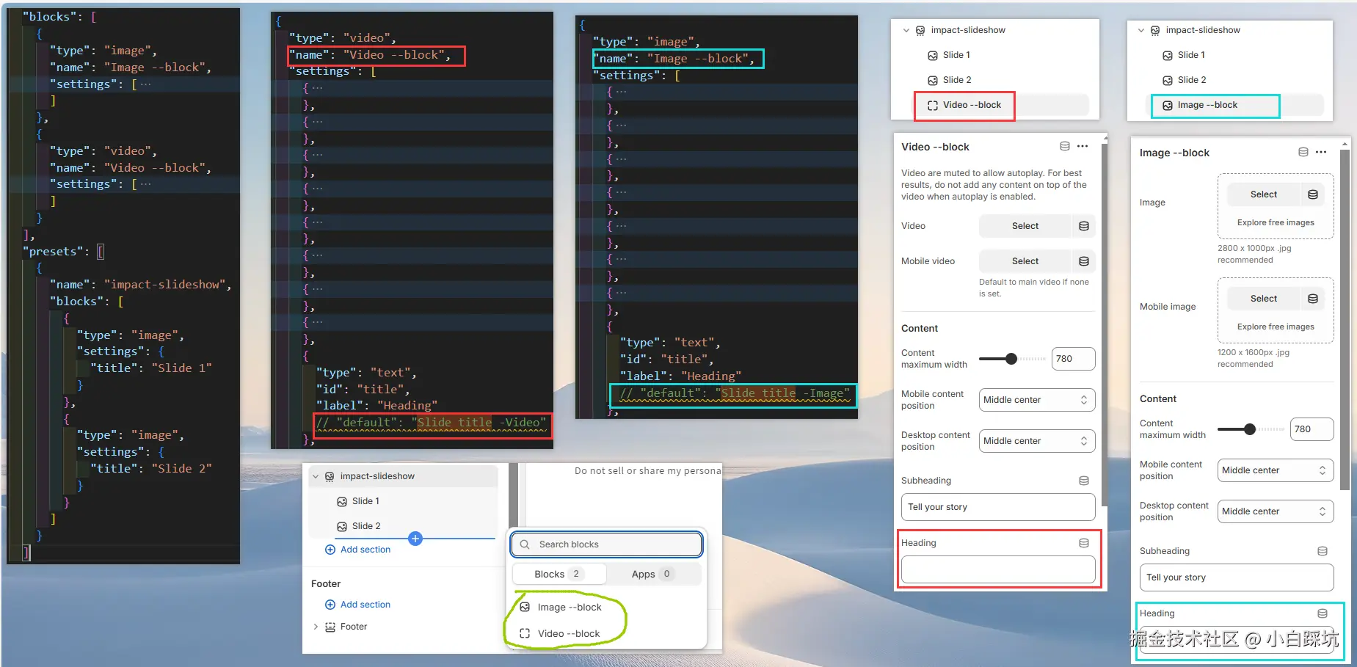Viewport: 1357px width, 667px height.
Task: Click the Video --block bracket icon in the slideshow tree
Action: point(933,105)
